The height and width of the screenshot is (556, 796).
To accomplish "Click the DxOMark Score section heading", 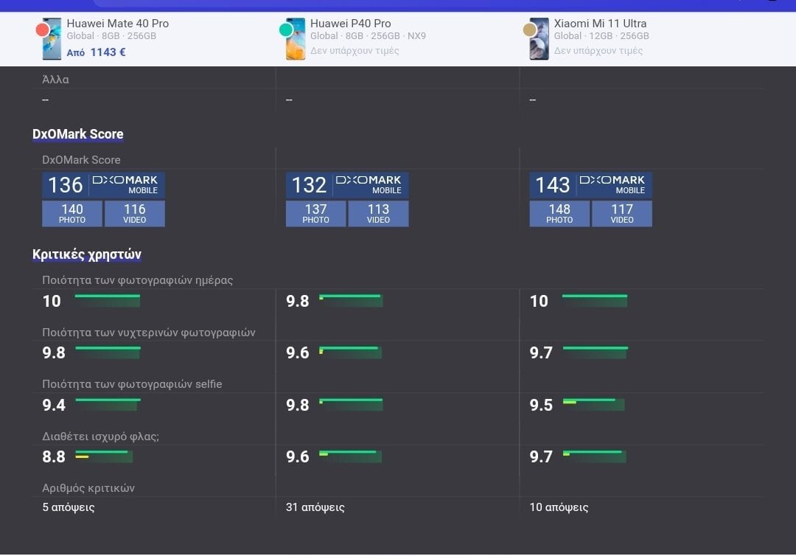I will [x=77, y=134].
